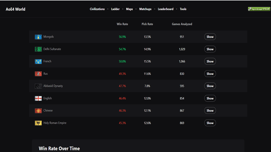Click the Abbasid Dynasty flag icon
The width and height of the screenshot is (271, 152).
[x=38, y=86]
